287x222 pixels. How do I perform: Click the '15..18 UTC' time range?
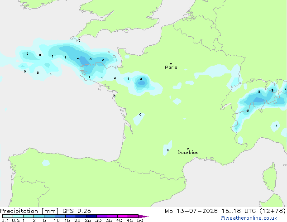(239, 211)
